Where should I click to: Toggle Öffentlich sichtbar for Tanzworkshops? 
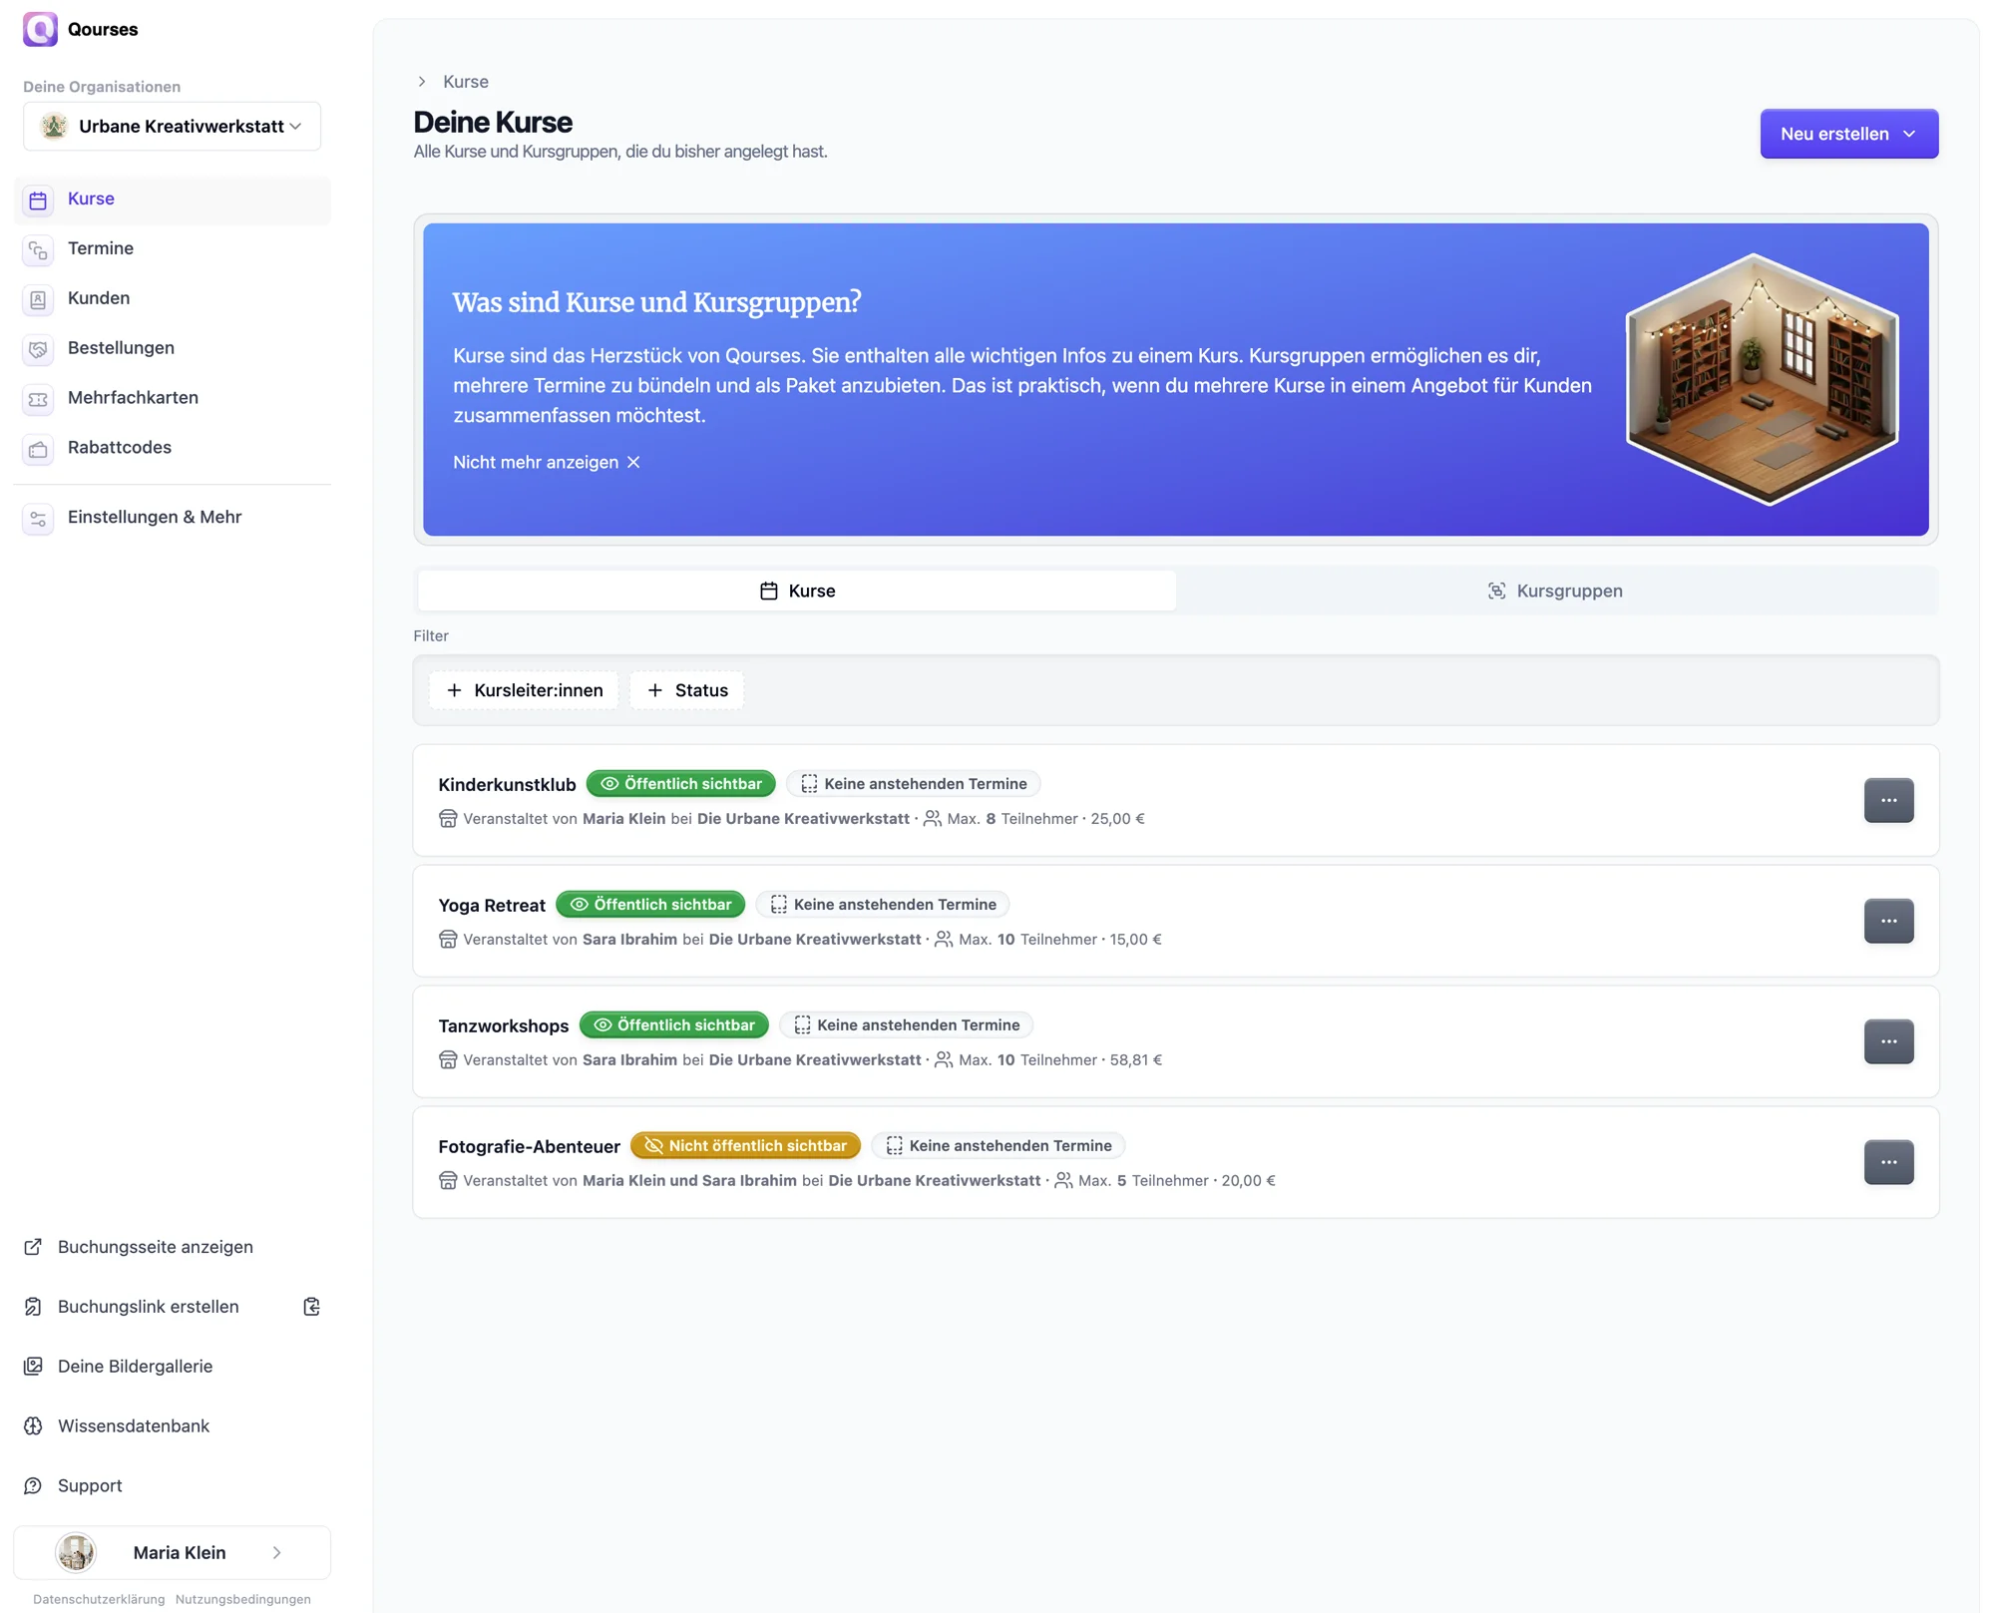673,1024
